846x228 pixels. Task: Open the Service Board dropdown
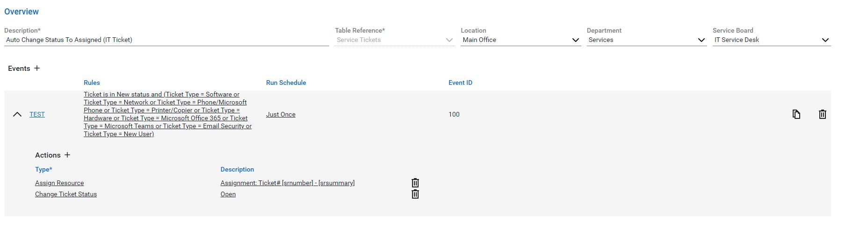[x=772, y=40]
